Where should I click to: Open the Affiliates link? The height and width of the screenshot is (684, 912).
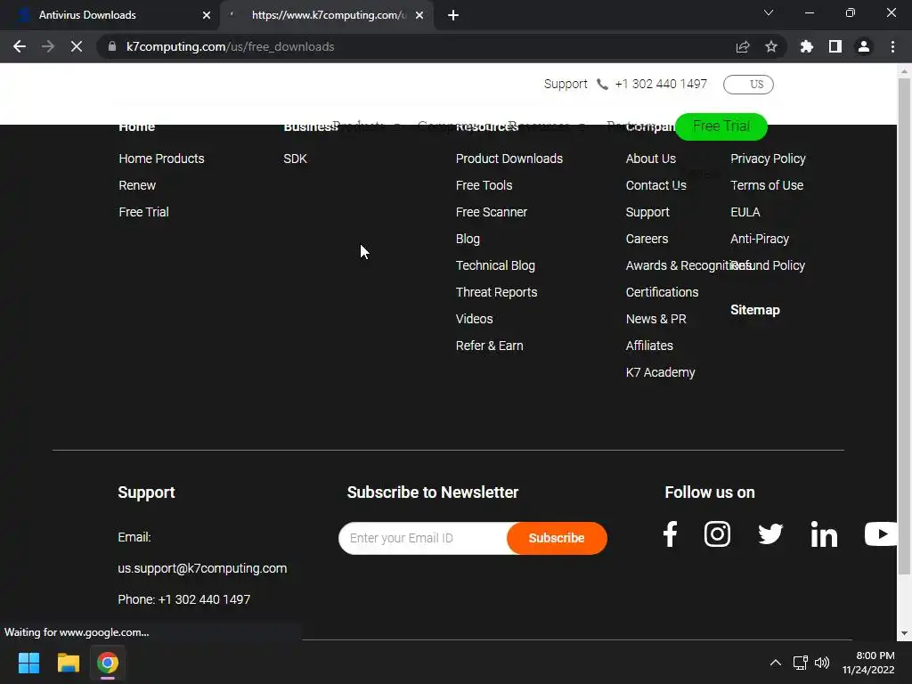point(649,346)
